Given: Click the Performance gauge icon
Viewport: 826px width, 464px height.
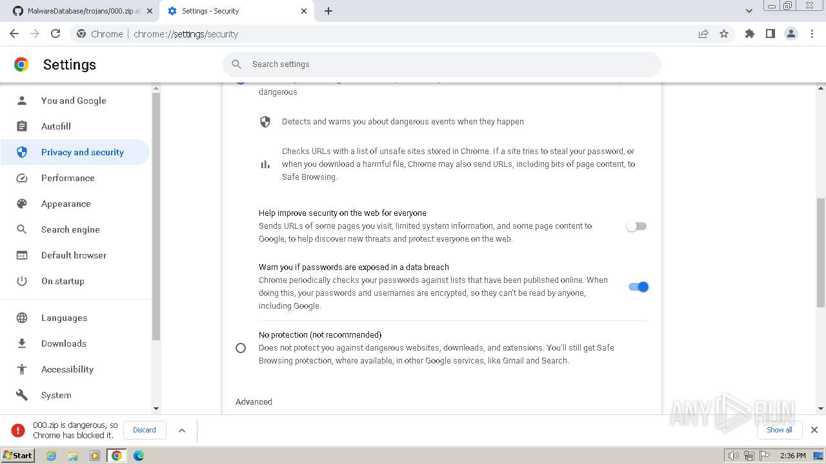Looking at the screenshot, I should tap(22, 178).
